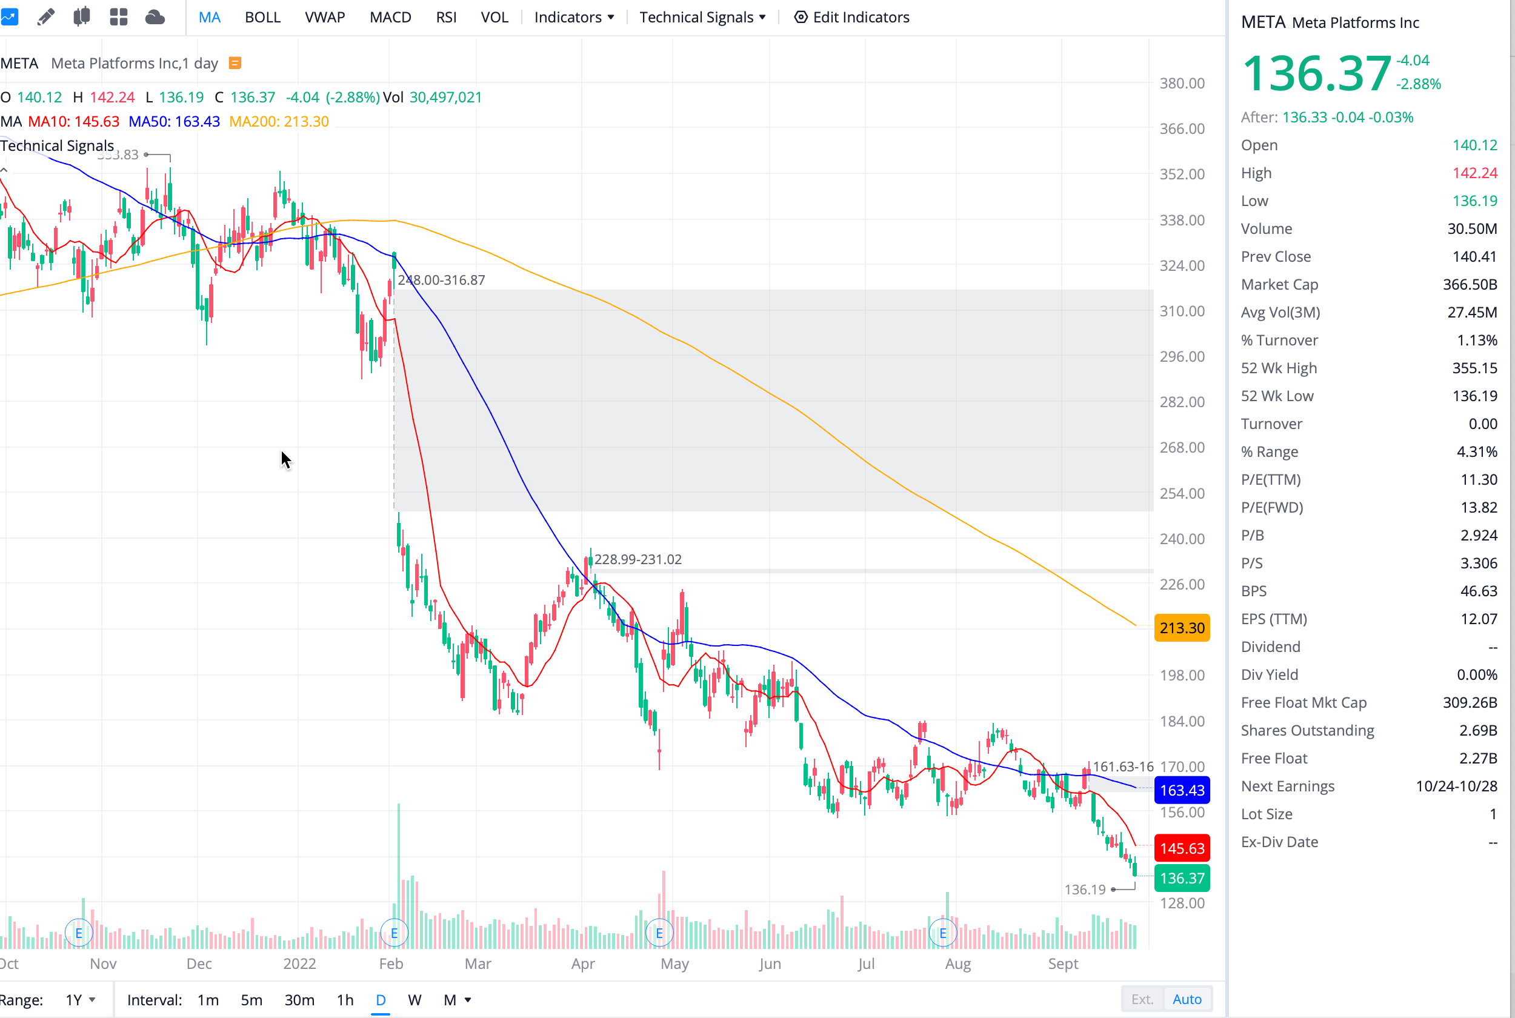Toggle the MACD indicator on

tap(390, 17)
